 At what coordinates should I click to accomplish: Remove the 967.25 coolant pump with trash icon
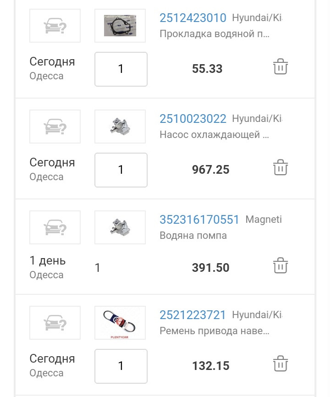point(280,167)
